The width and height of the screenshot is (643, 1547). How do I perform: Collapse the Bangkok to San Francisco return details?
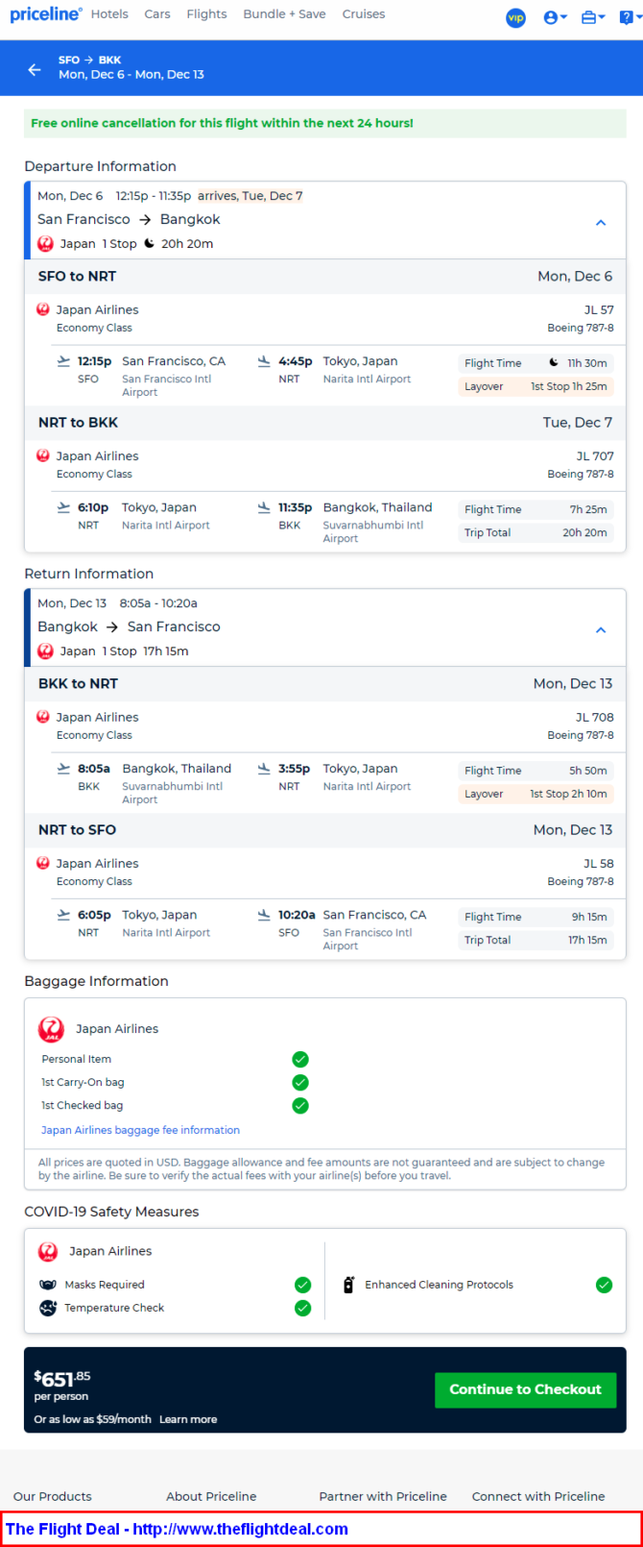601,629
